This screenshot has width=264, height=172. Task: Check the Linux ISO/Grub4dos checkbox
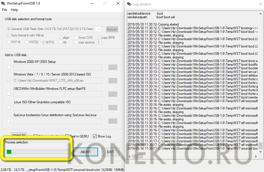8,108
